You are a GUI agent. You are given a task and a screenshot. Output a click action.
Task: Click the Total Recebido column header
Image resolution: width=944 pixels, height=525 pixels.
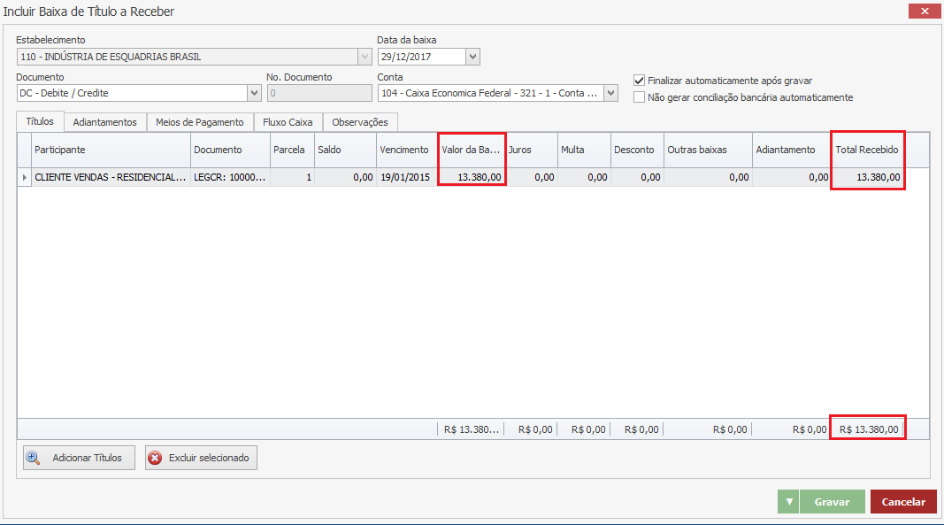[x=867, y=150]
